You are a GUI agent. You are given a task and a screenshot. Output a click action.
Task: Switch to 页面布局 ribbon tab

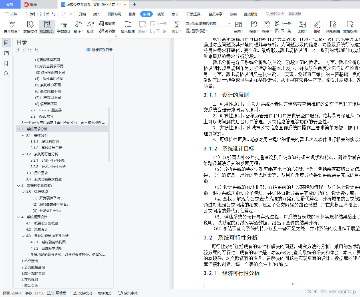[114, 14]
